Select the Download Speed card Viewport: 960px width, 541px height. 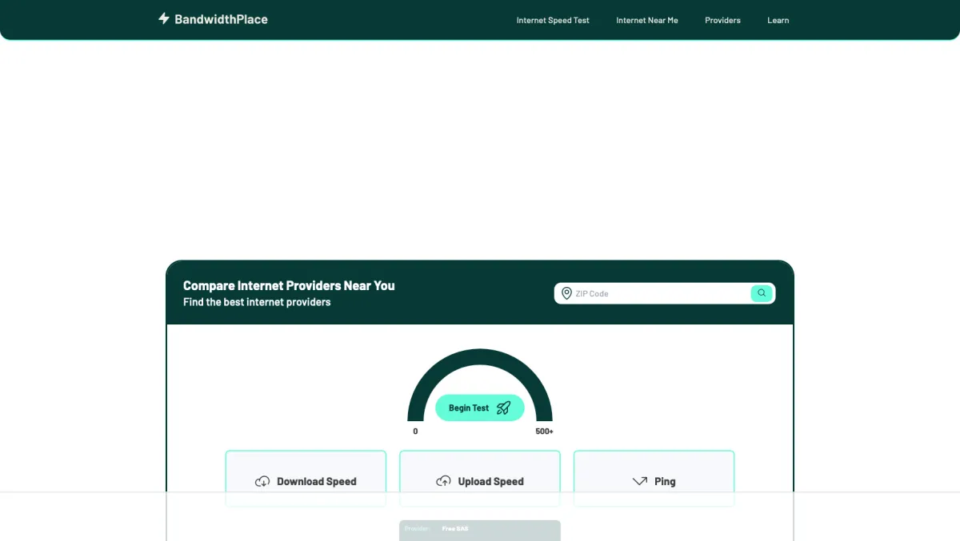pyautogui.click(x=306, y=478)
